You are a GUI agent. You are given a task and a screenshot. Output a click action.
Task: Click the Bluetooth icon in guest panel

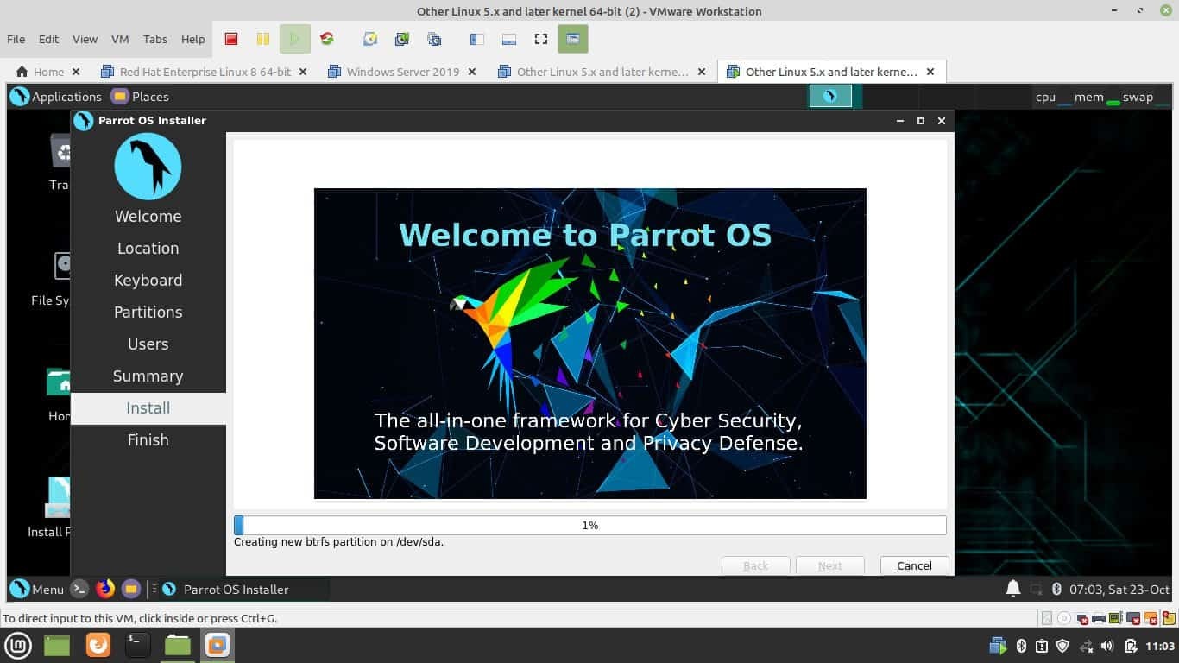[1056, 590]
